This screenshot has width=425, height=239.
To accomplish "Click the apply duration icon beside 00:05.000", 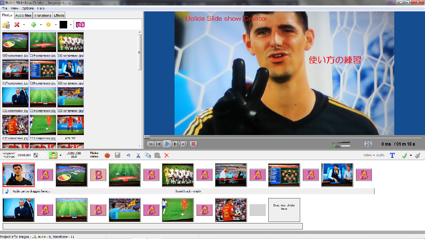I will point(36,155).
